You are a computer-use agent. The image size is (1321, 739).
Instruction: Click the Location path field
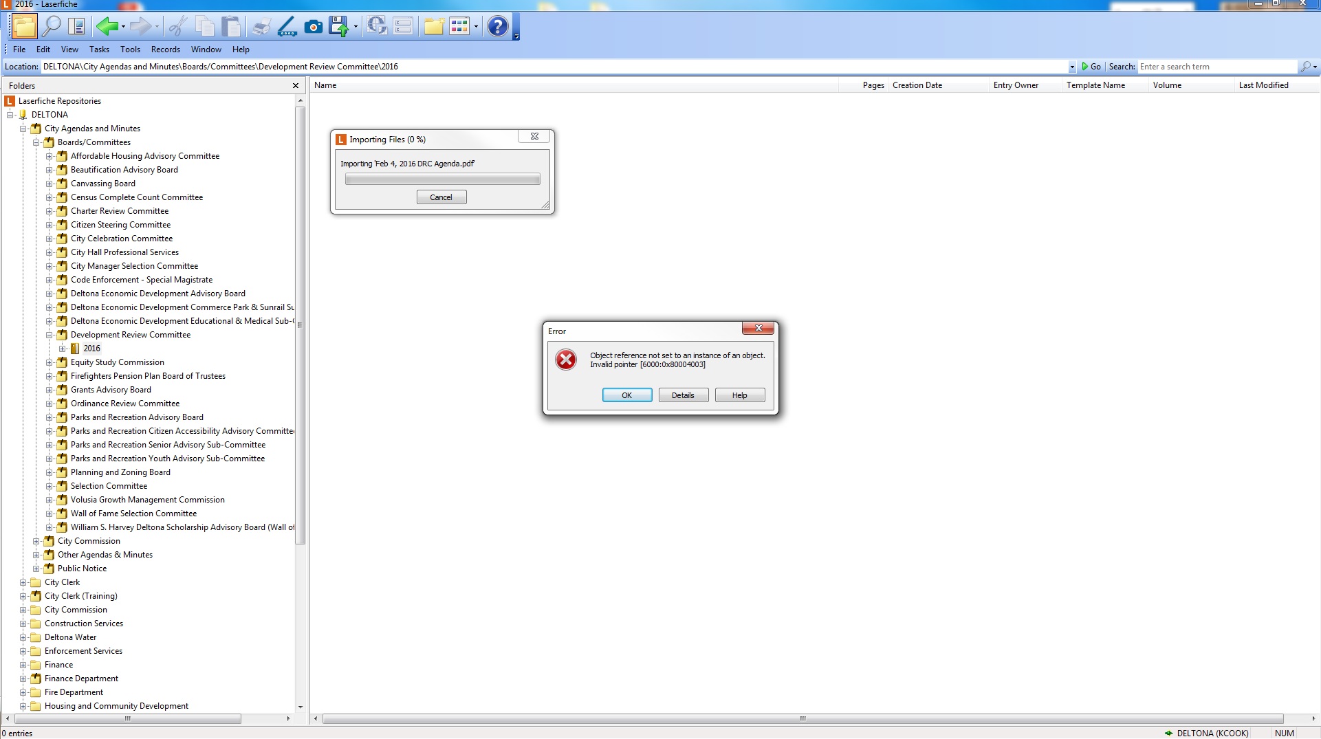pyautogui.click(x=554, y=67)
